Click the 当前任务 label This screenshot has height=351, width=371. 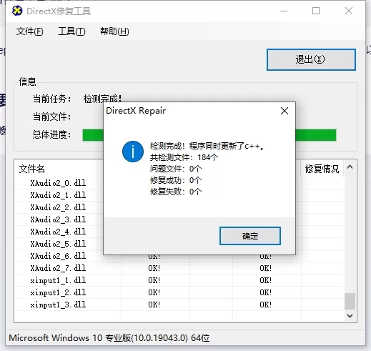pos(51,99)
